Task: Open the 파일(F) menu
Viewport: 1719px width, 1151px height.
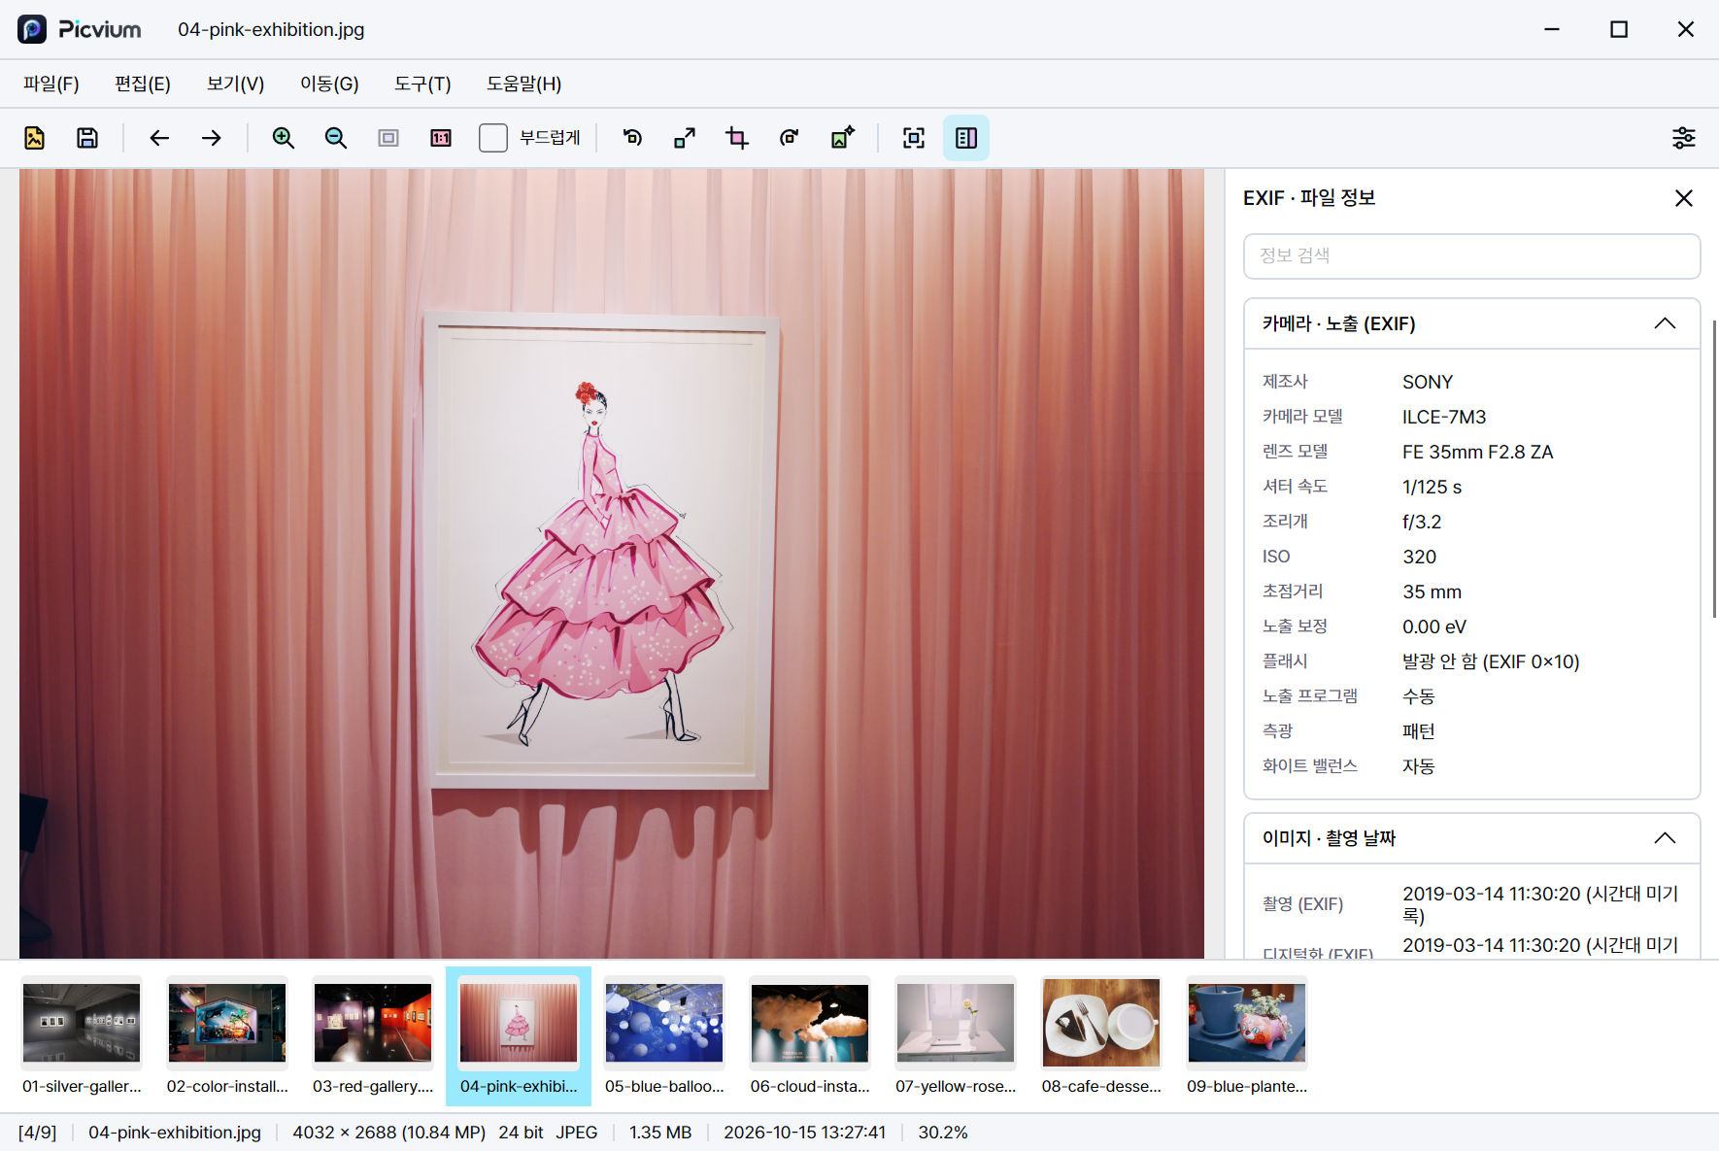Action: click(x=51, y=85)
